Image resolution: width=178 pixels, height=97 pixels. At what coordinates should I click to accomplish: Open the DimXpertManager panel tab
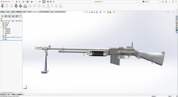point(13,16)
